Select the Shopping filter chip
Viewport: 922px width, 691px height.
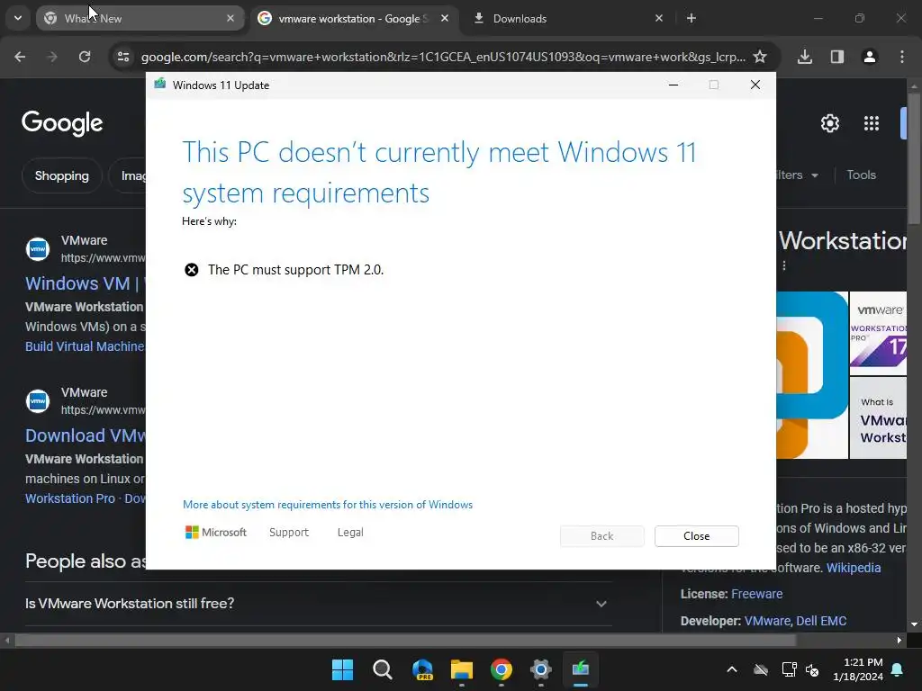(x=62, y=175)
